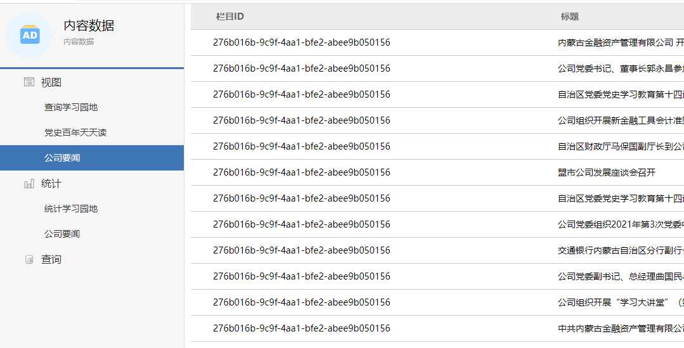This screenshot has width=684, height=348.
Task: Collapse the 统计 section
Action: point(51,184)
